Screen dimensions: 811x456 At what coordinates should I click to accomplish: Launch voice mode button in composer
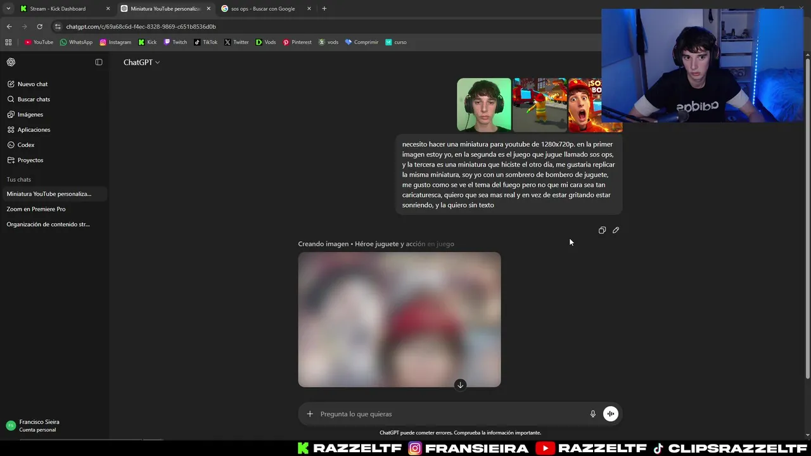[x=610, y=414]
